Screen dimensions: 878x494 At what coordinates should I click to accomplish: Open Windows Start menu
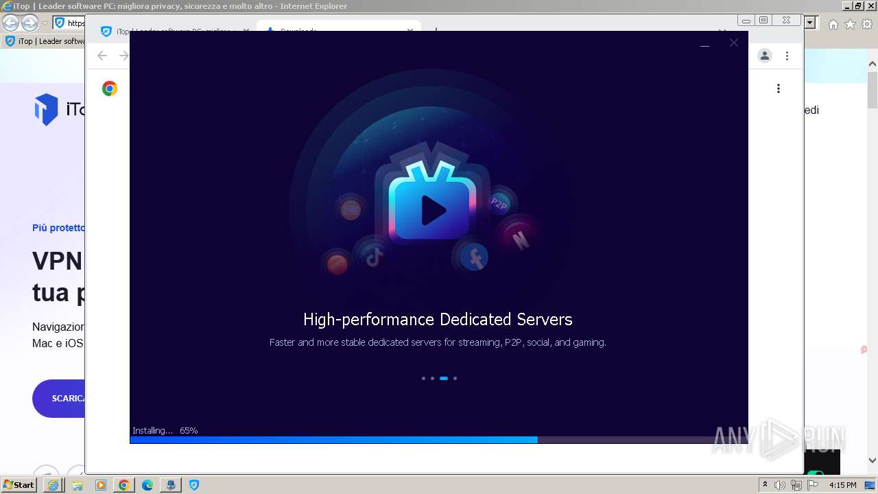(19, 484)
